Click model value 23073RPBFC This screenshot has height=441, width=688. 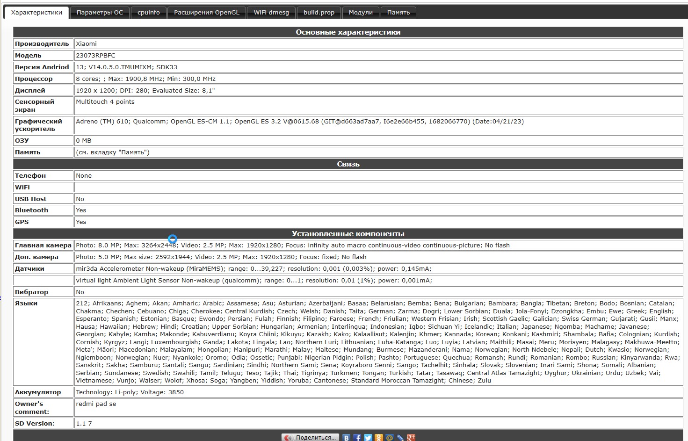pos(95,55)
